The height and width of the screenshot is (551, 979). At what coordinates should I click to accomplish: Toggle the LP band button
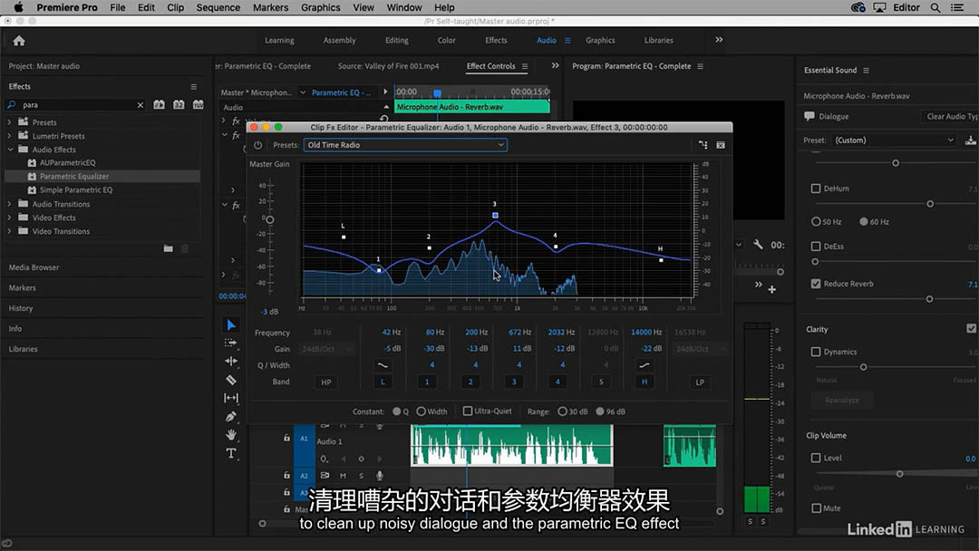pos(700,382)
